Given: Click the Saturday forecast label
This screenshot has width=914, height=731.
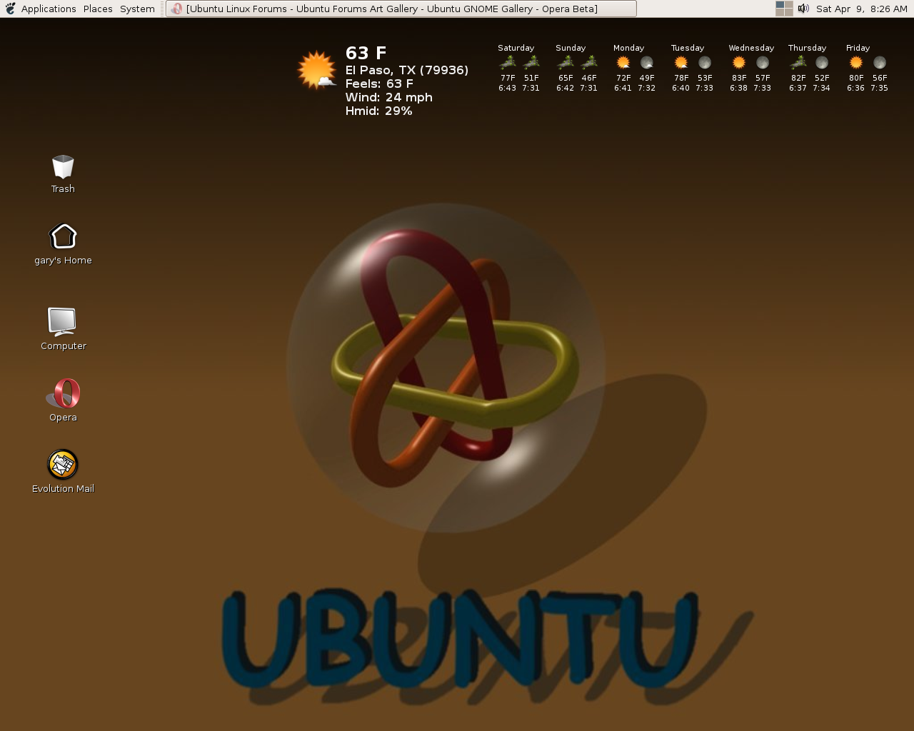Looking at the screenshot, I should 516,48.
